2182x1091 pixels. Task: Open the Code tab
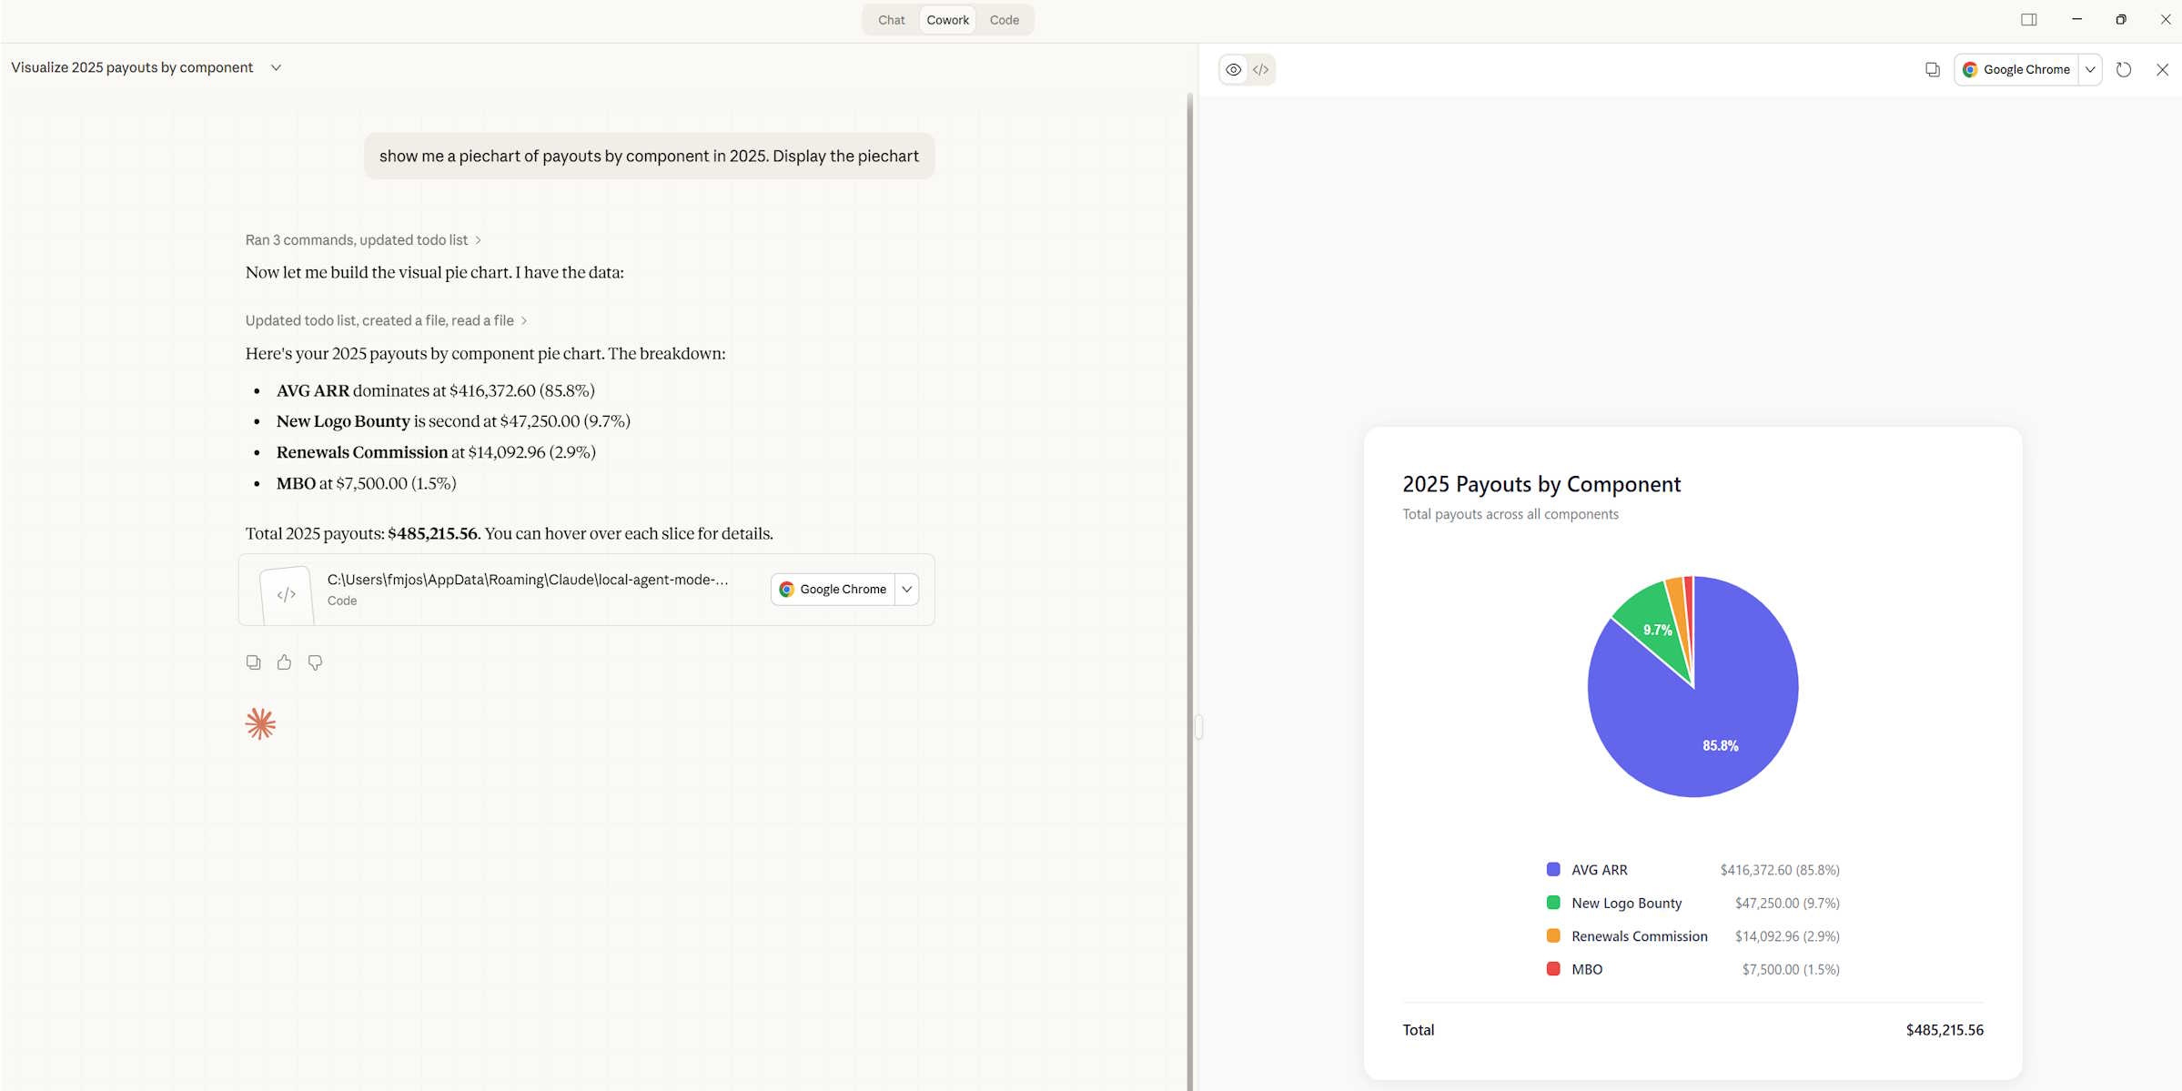pos(1004,20)
